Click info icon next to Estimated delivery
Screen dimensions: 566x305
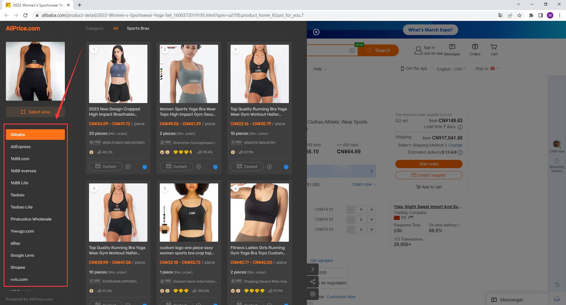pos(460,152)
